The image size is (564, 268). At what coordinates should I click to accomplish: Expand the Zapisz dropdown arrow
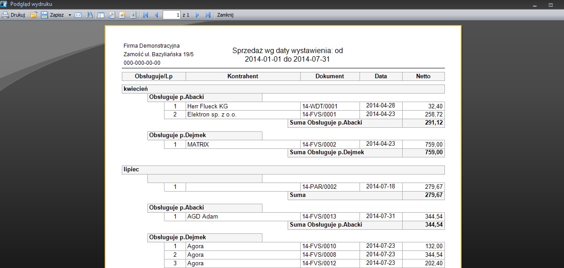pyautogui.click(x=70, y=15)
